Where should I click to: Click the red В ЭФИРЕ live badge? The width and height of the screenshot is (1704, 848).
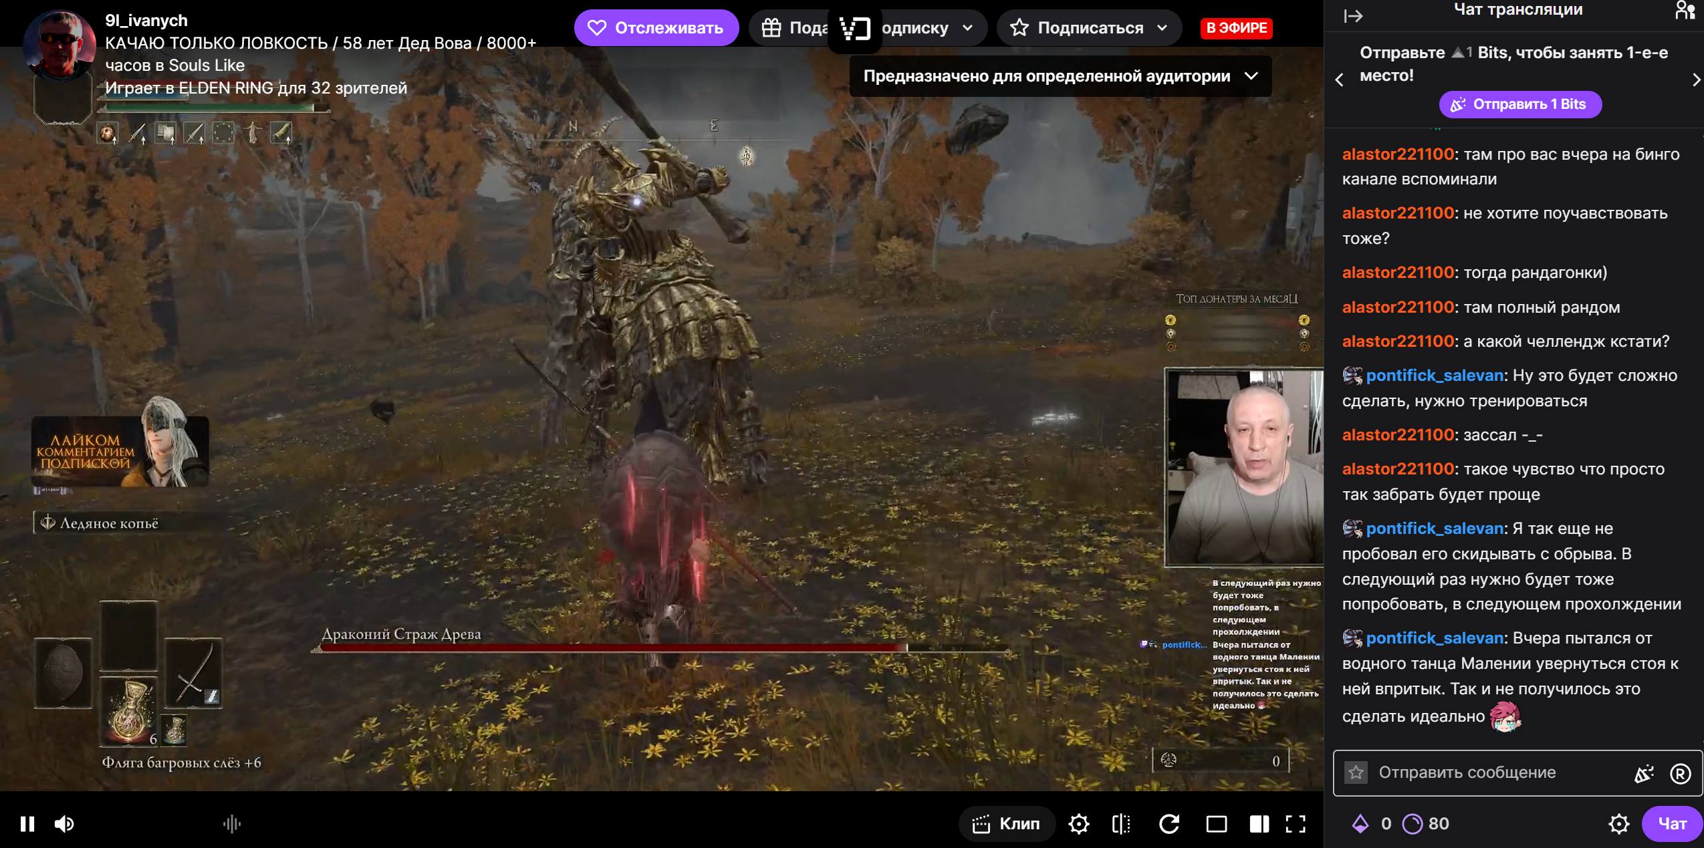[1236, 28]
